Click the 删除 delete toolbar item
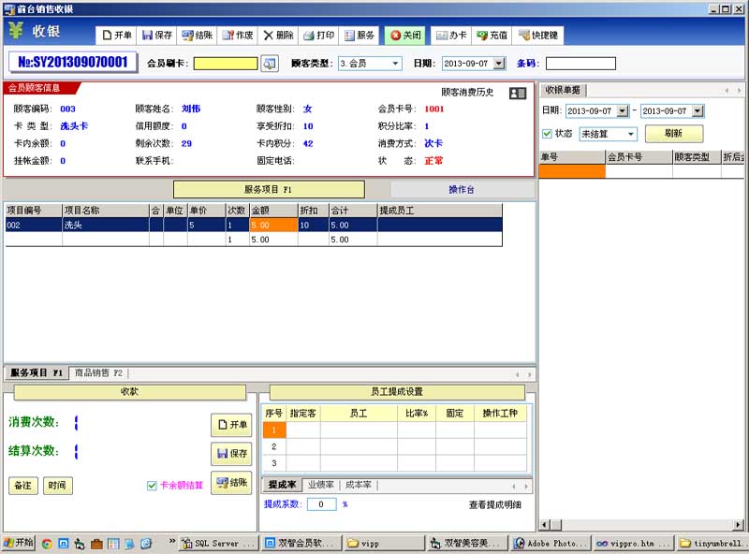The image size is (749, 554). tap(278, 36)
